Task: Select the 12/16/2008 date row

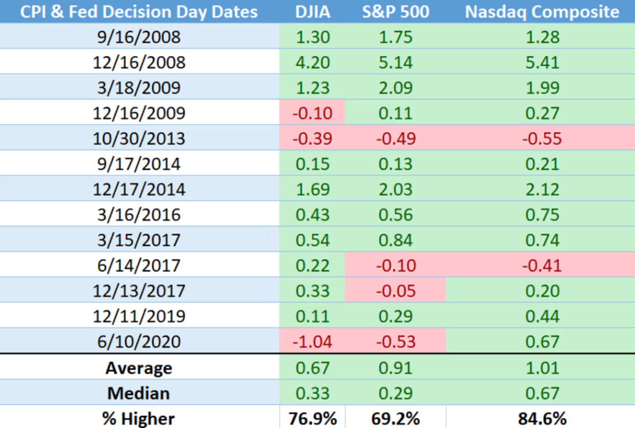Action: click(x=139, y=62)
